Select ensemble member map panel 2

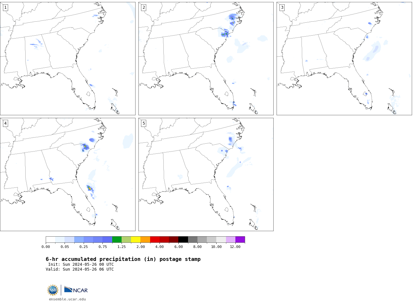(x=206, y=59)
